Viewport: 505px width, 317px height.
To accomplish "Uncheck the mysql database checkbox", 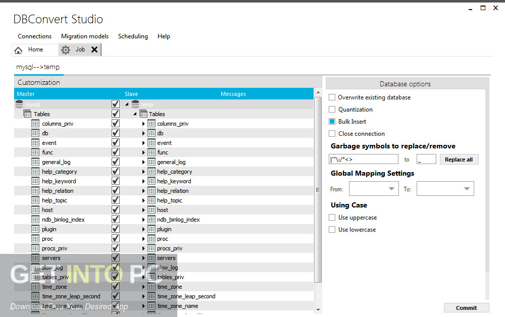I will click(x=116, y=104).
